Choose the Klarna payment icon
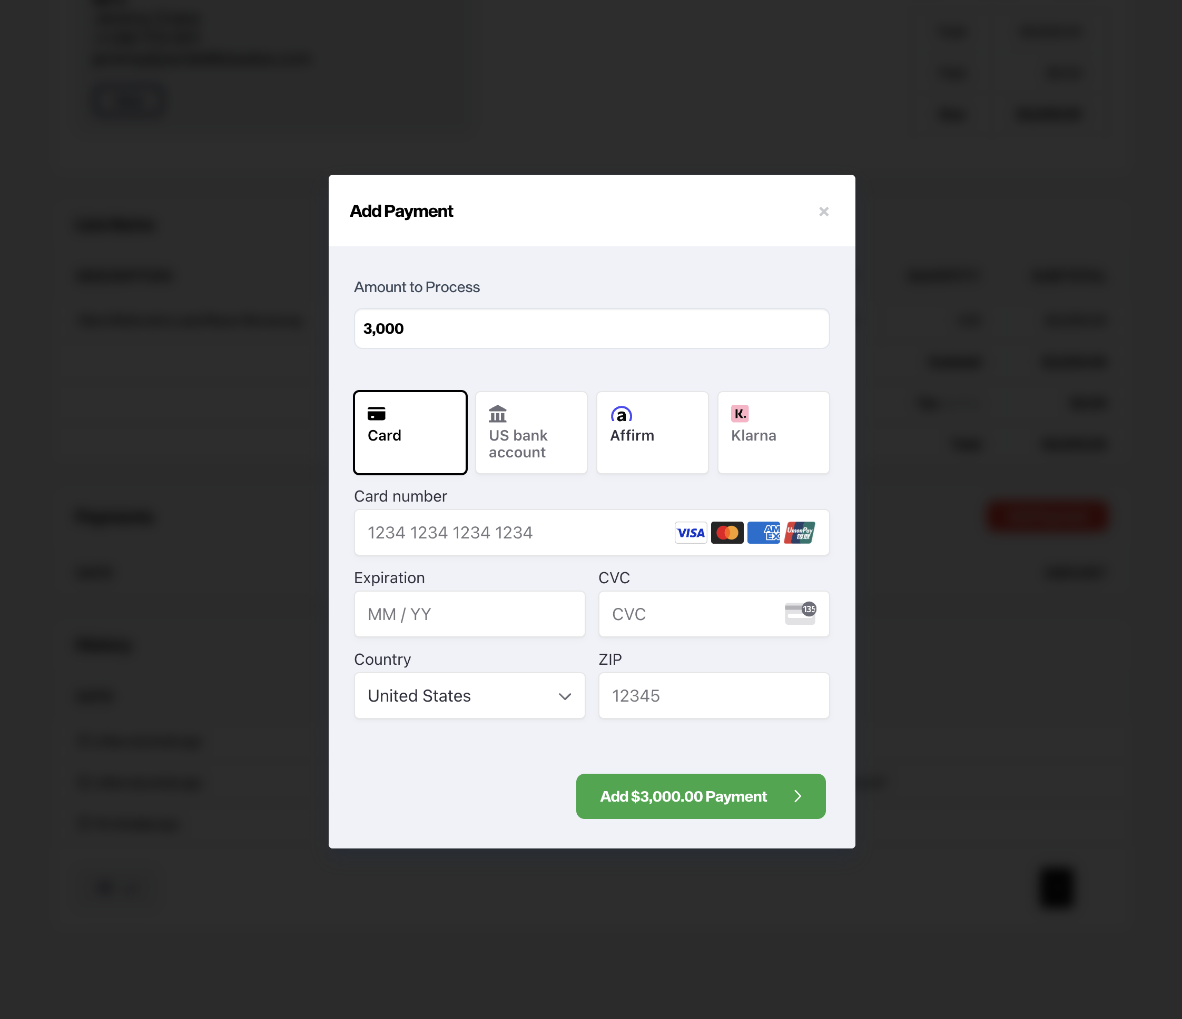 740,414
